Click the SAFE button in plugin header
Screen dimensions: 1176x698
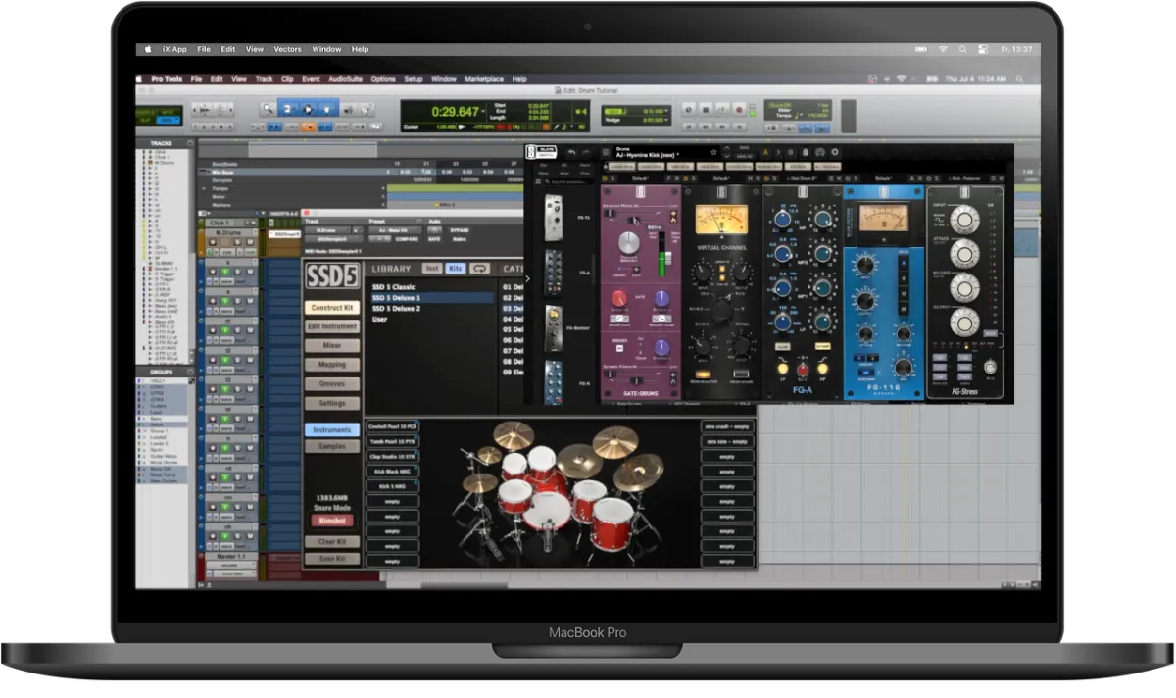click(x=436, y=238)
